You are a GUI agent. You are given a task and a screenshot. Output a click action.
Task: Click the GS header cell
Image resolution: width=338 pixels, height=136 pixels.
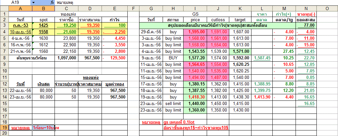pos(195,14)
